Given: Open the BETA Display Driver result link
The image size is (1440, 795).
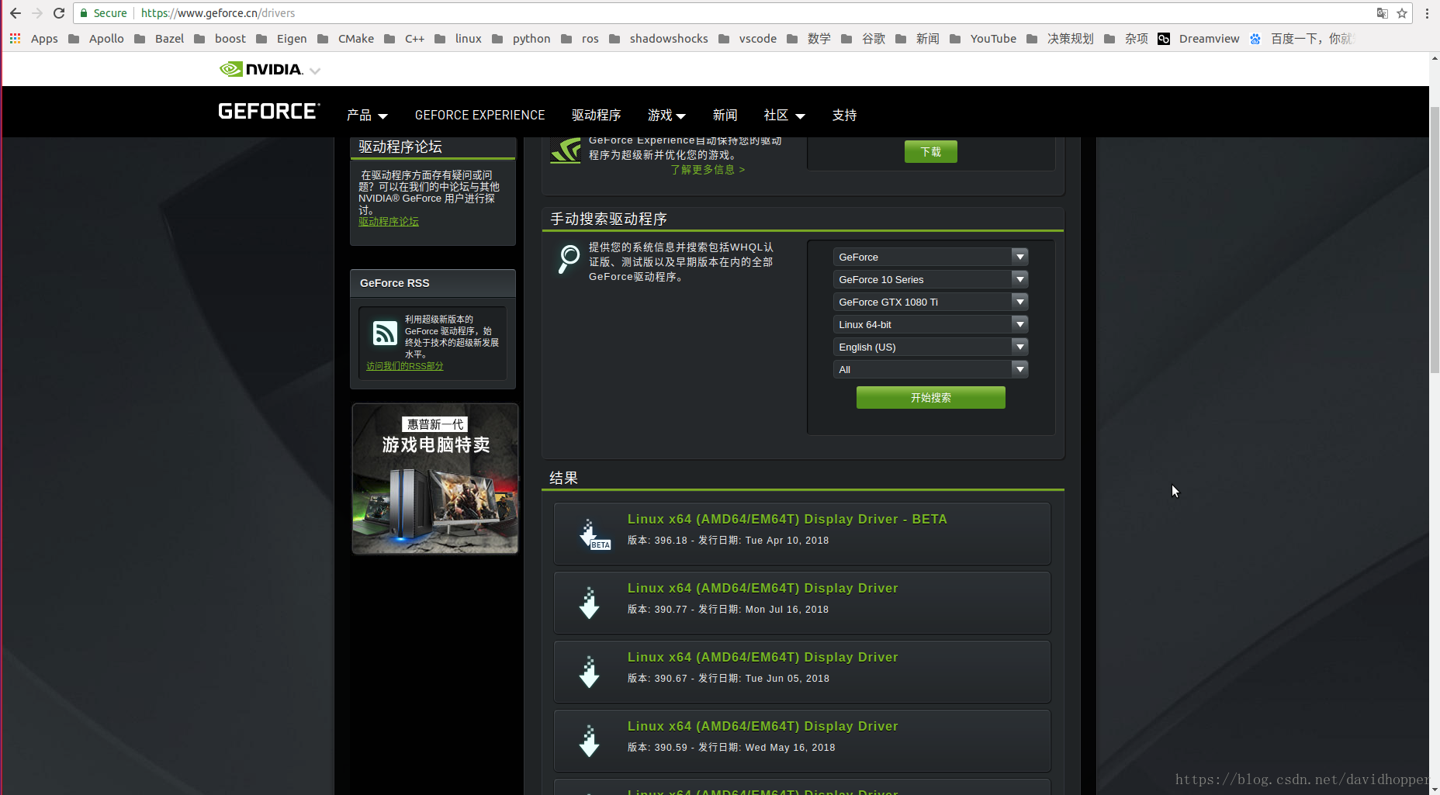Looking at the screenshot, I should tap(787, 519).
